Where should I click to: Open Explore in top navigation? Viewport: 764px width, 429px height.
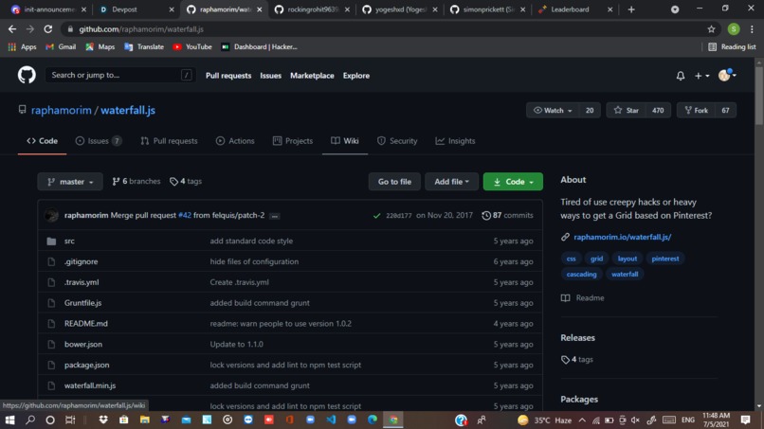(x=355, y=76)
